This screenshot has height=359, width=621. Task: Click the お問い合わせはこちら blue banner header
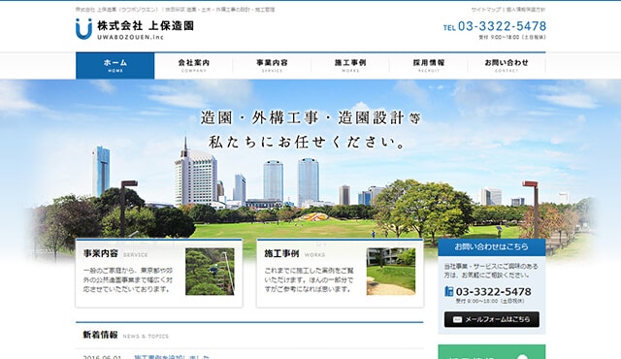pyautogui.click(x=492, y=247)
